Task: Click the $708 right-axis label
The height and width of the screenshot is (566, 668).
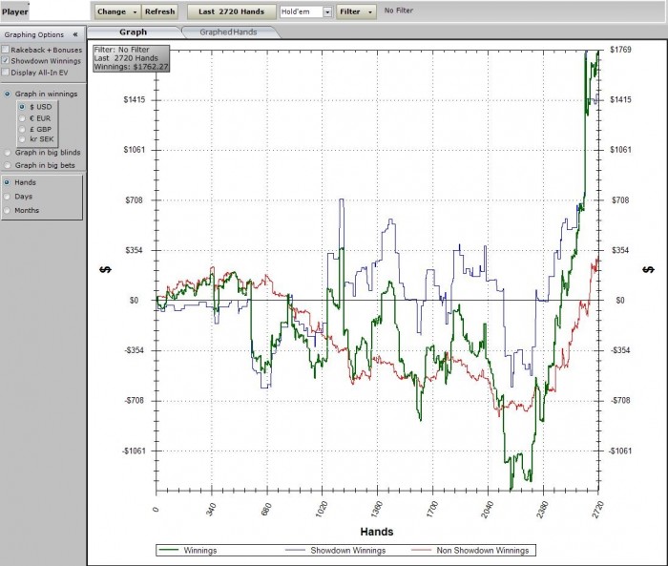Action: click(620, 199)
